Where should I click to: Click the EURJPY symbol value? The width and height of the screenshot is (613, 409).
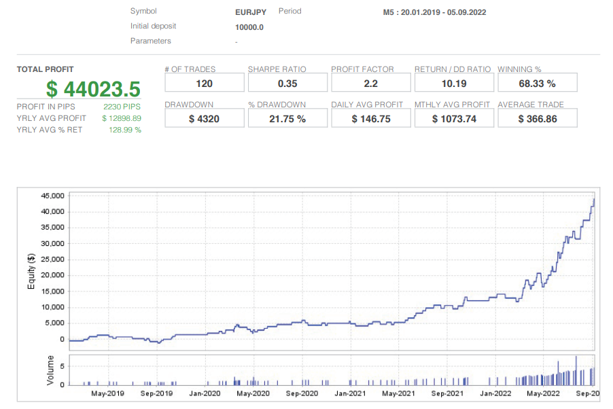point(251,12)
